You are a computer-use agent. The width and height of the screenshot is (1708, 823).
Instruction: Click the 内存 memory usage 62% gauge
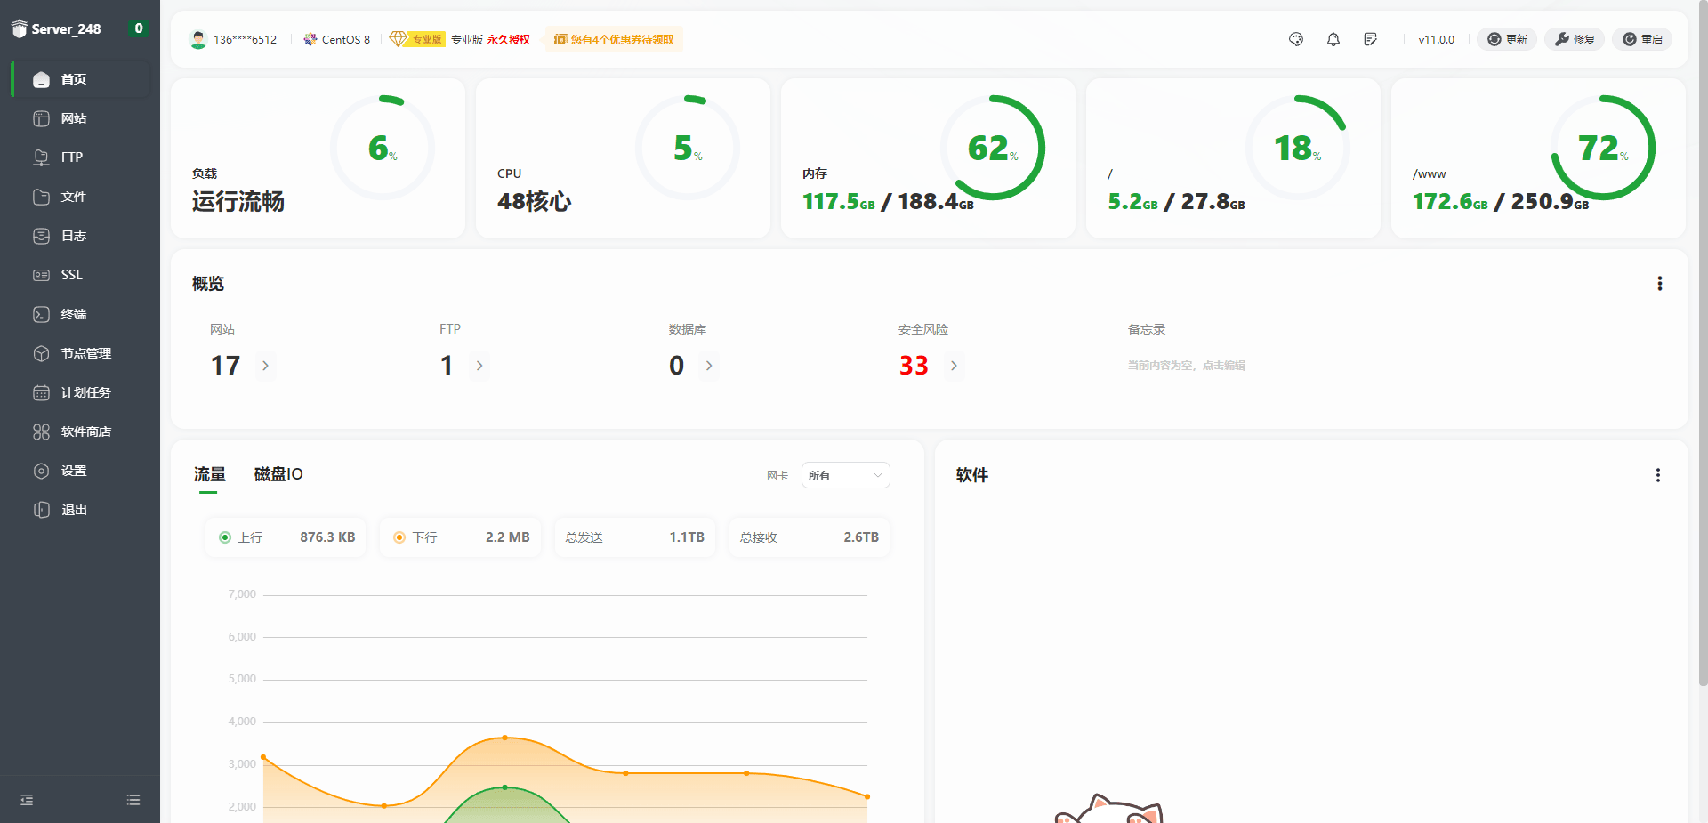coord(992,148)
